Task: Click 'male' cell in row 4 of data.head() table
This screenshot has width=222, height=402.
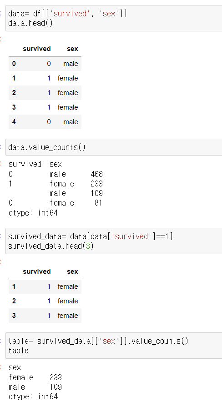Action: [x=71, y=121]
